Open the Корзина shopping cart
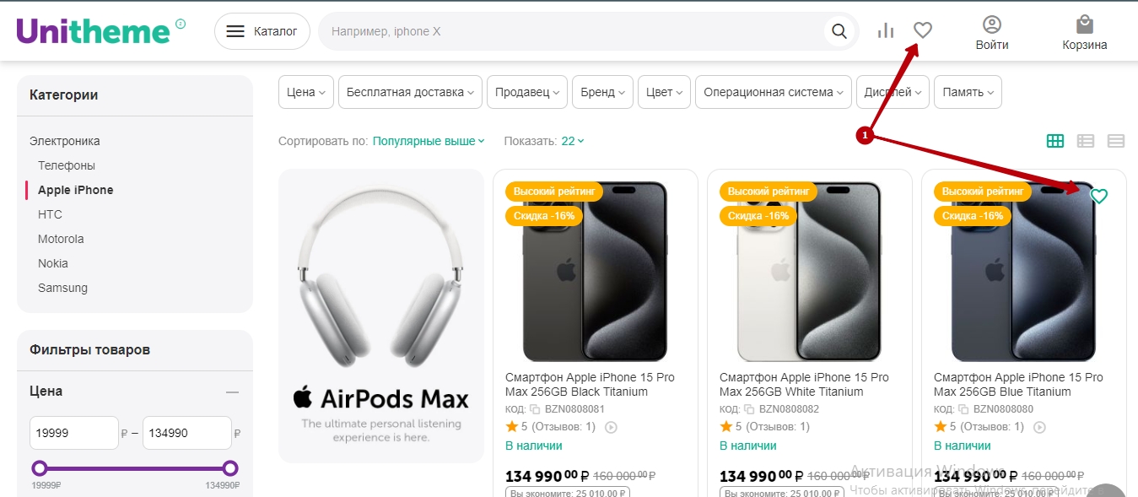1138x497 pixels. tap(1084, 33)
